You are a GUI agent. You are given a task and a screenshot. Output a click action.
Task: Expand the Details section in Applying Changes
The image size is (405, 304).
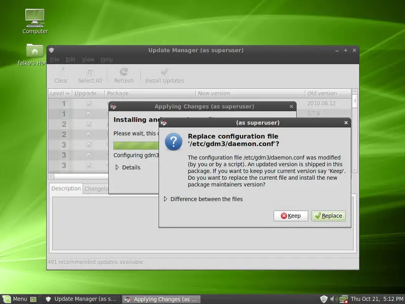pos(118,167)
